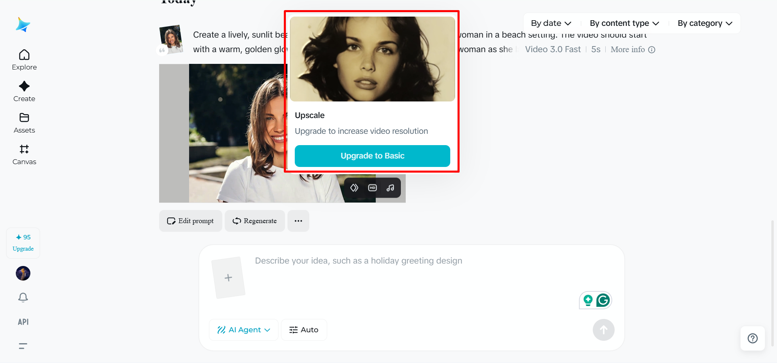Expand the By date filter

click(x=551, y=23)
